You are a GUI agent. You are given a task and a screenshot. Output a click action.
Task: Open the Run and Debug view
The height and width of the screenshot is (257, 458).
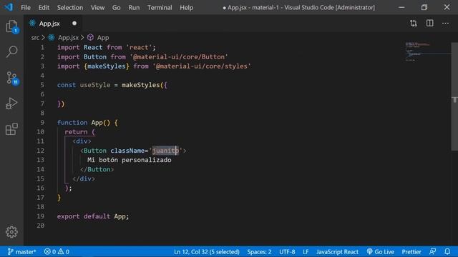coord(11,104)
